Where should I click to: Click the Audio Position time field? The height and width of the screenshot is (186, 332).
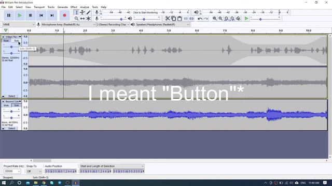pos(61,171)
